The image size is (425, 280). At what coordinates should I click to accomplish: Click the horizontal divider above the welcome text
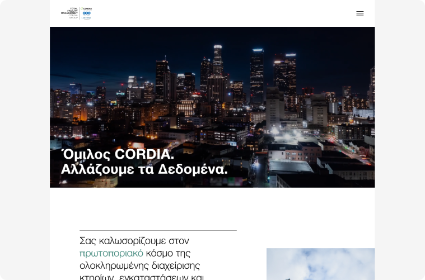pos(158,230)
